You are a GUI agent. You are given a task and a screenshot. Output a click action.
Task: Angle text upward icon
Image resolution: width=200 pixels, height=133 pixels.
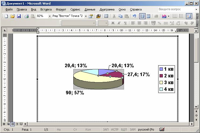tap(192, 23)
